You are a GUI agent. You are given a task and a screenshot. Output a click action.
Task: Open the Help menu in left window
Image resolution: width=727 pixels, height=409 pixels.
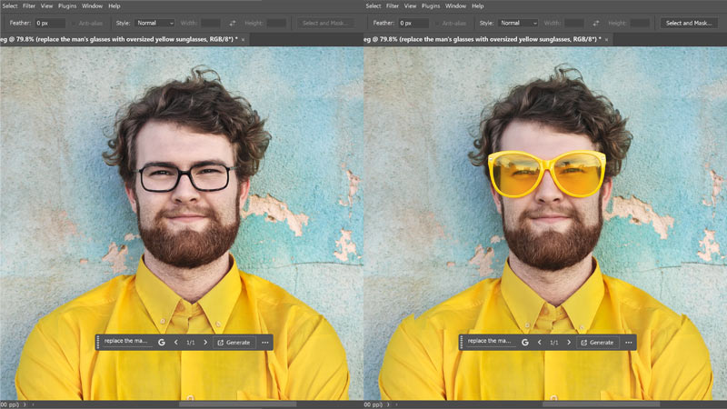(x=115, y=6)
